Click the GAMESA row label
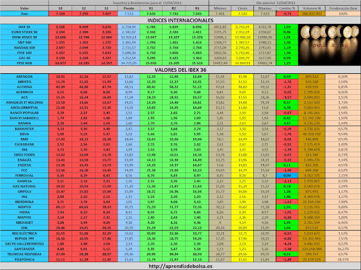Viewport: 361px width, 270px height. click(x=24, y=181)
